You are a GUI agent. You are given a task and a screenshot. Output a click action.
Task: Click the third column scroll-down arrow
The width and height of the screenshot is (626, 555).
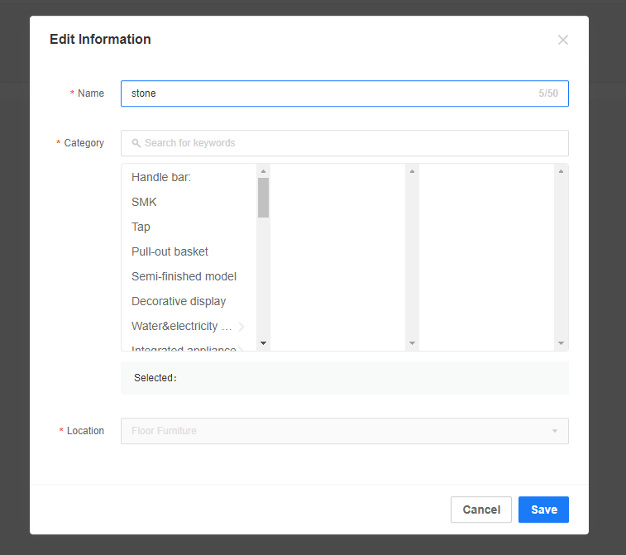point(561,342)
